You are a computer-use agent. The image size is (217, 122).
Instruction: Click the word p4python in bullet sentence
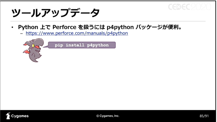120,27
